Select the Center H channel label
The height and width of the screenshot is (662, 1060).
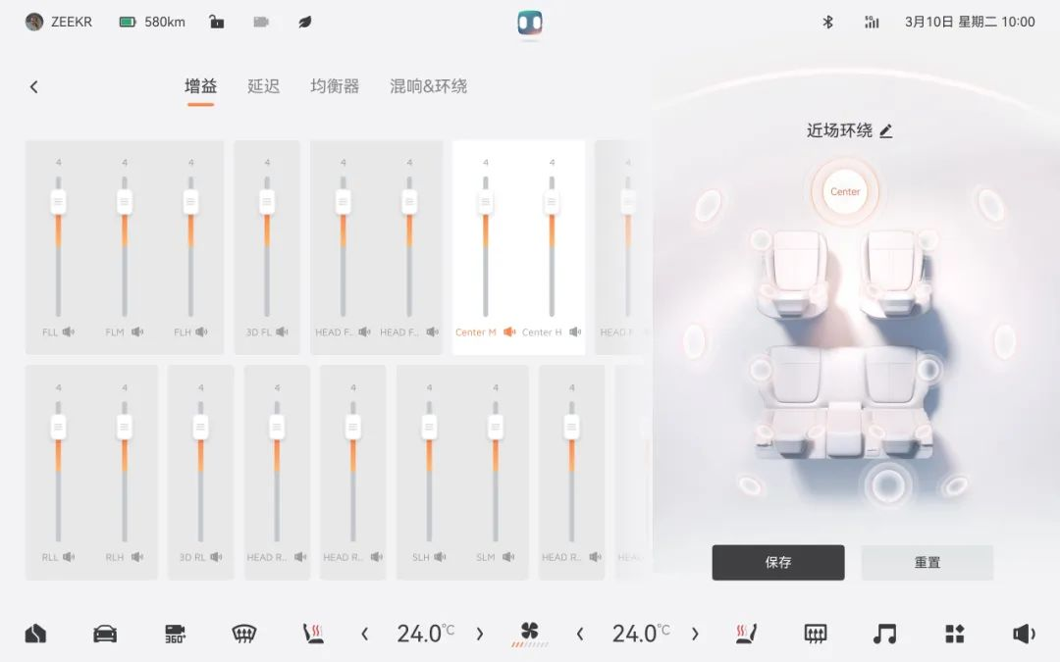[x=542, y=332]
